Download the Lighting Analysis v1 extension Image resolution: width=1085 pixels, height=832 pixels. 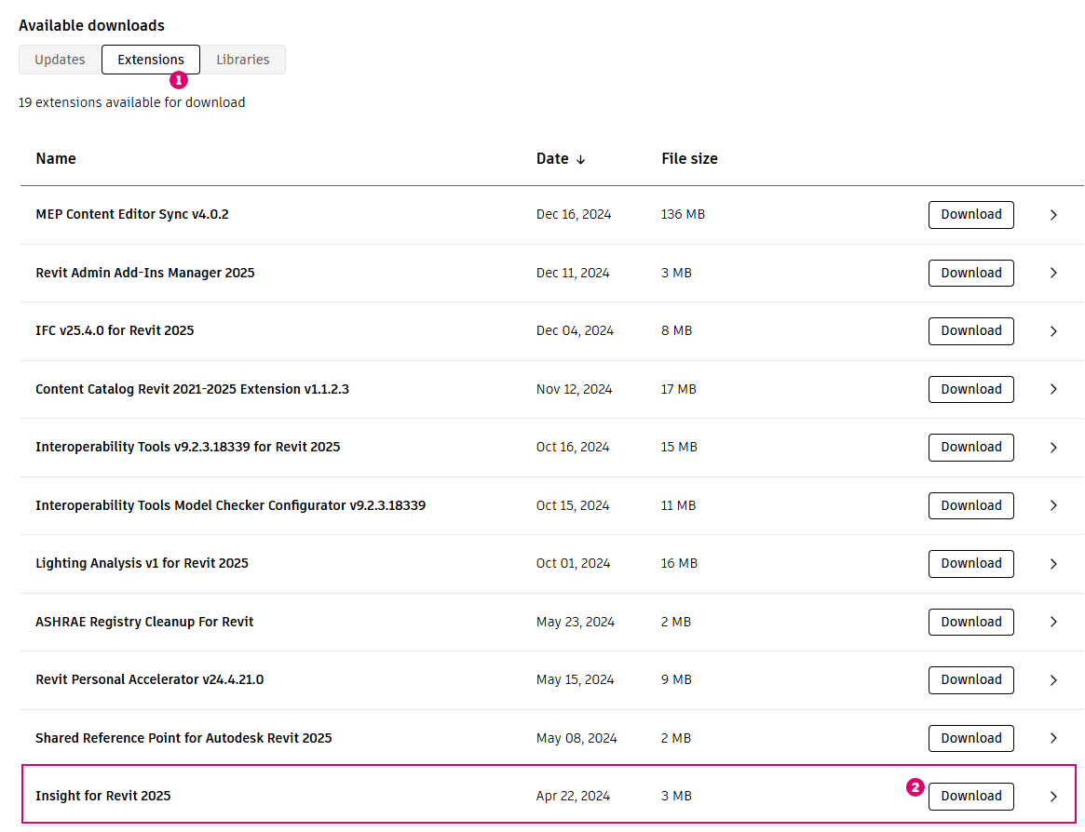click(x=970, y=563)
